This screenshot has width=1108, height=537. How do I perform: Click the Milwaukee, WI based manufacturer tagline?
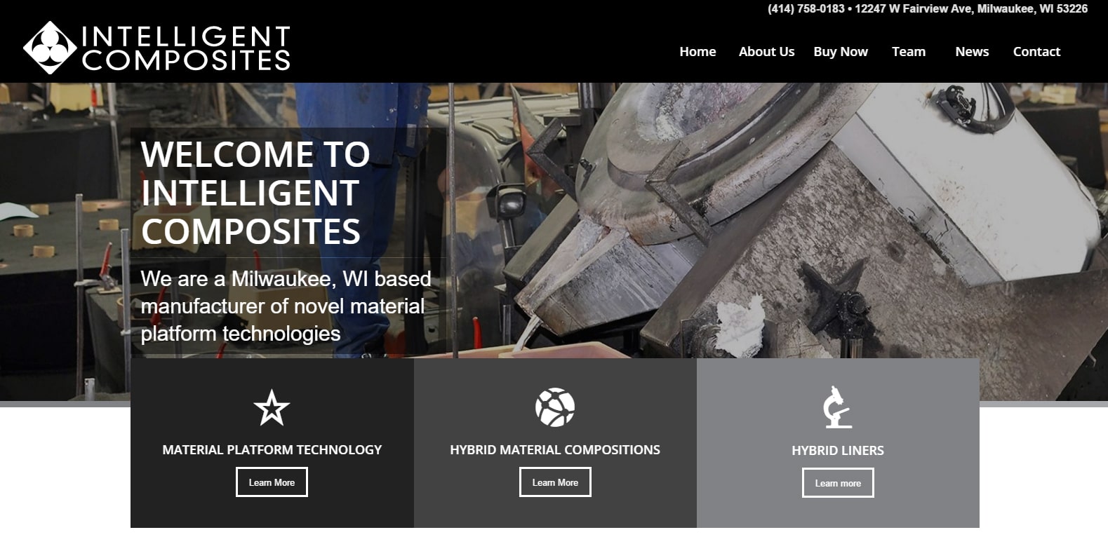[x=286, y=306]
